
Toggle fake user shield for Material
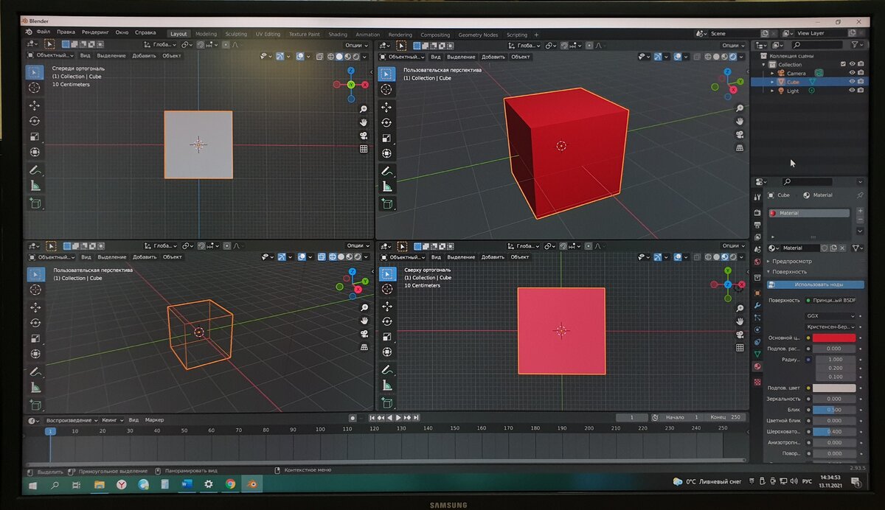824,248
